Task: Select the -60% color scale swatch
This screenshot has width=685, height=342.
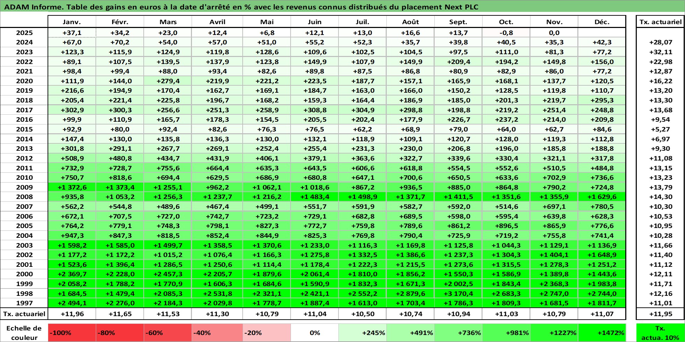Action: (x=167, y=333)
